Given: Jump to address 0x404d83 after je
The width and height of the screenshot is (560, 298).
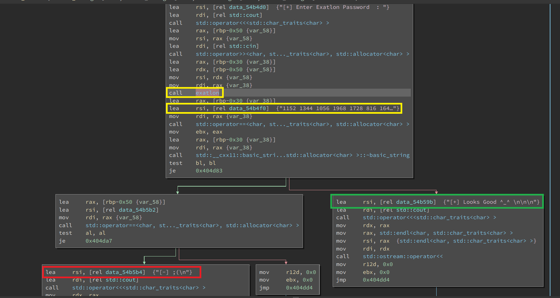Looking at the screenshot, I should point(209,171).
